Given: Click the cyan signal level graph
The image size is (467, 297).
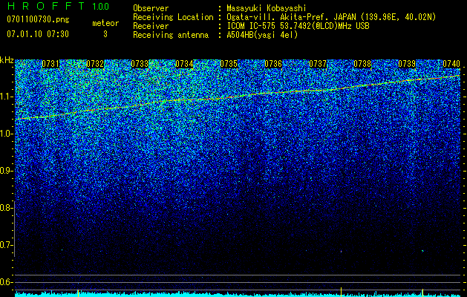Looking at the screenshot, I should tap(238, 293).
